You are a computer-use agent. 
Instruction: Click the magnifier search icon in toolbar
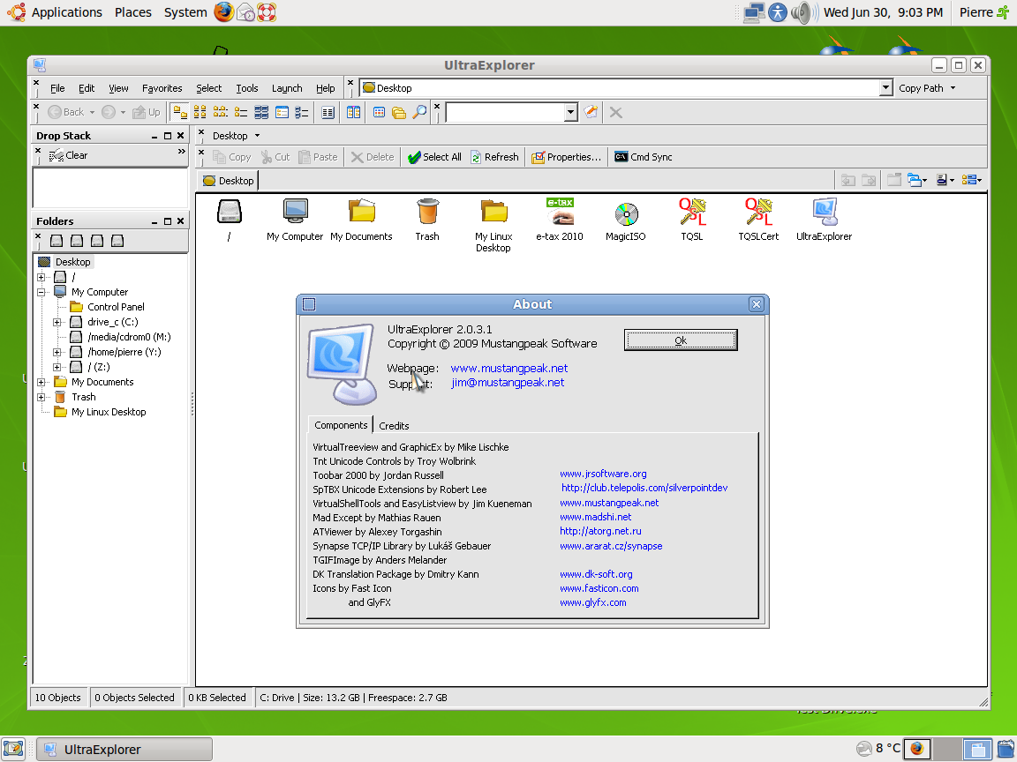click(x=419, y=112)
